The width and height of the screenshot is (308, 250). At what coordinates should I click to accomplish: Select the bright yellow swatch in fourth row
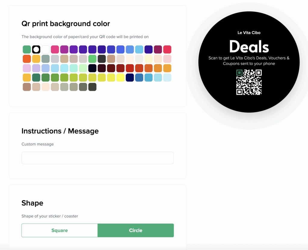point(120,78)
